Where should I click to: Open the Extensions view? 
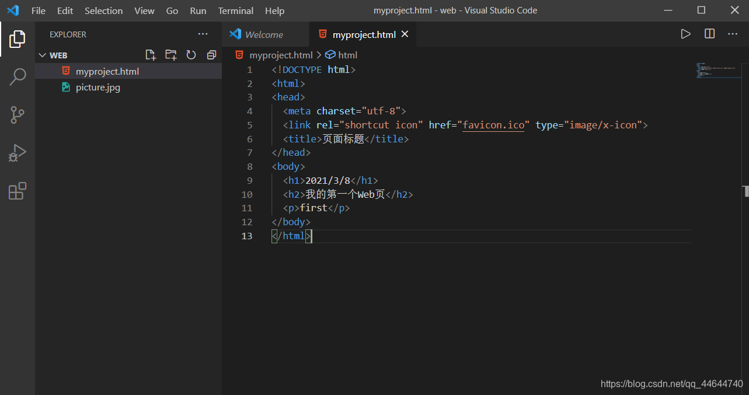pos(18,191)
